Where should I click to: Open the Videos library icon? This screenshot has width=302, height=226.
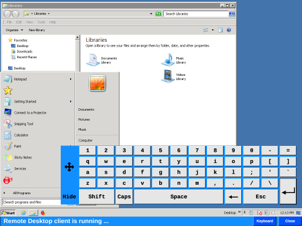click(x=168, y=76)
